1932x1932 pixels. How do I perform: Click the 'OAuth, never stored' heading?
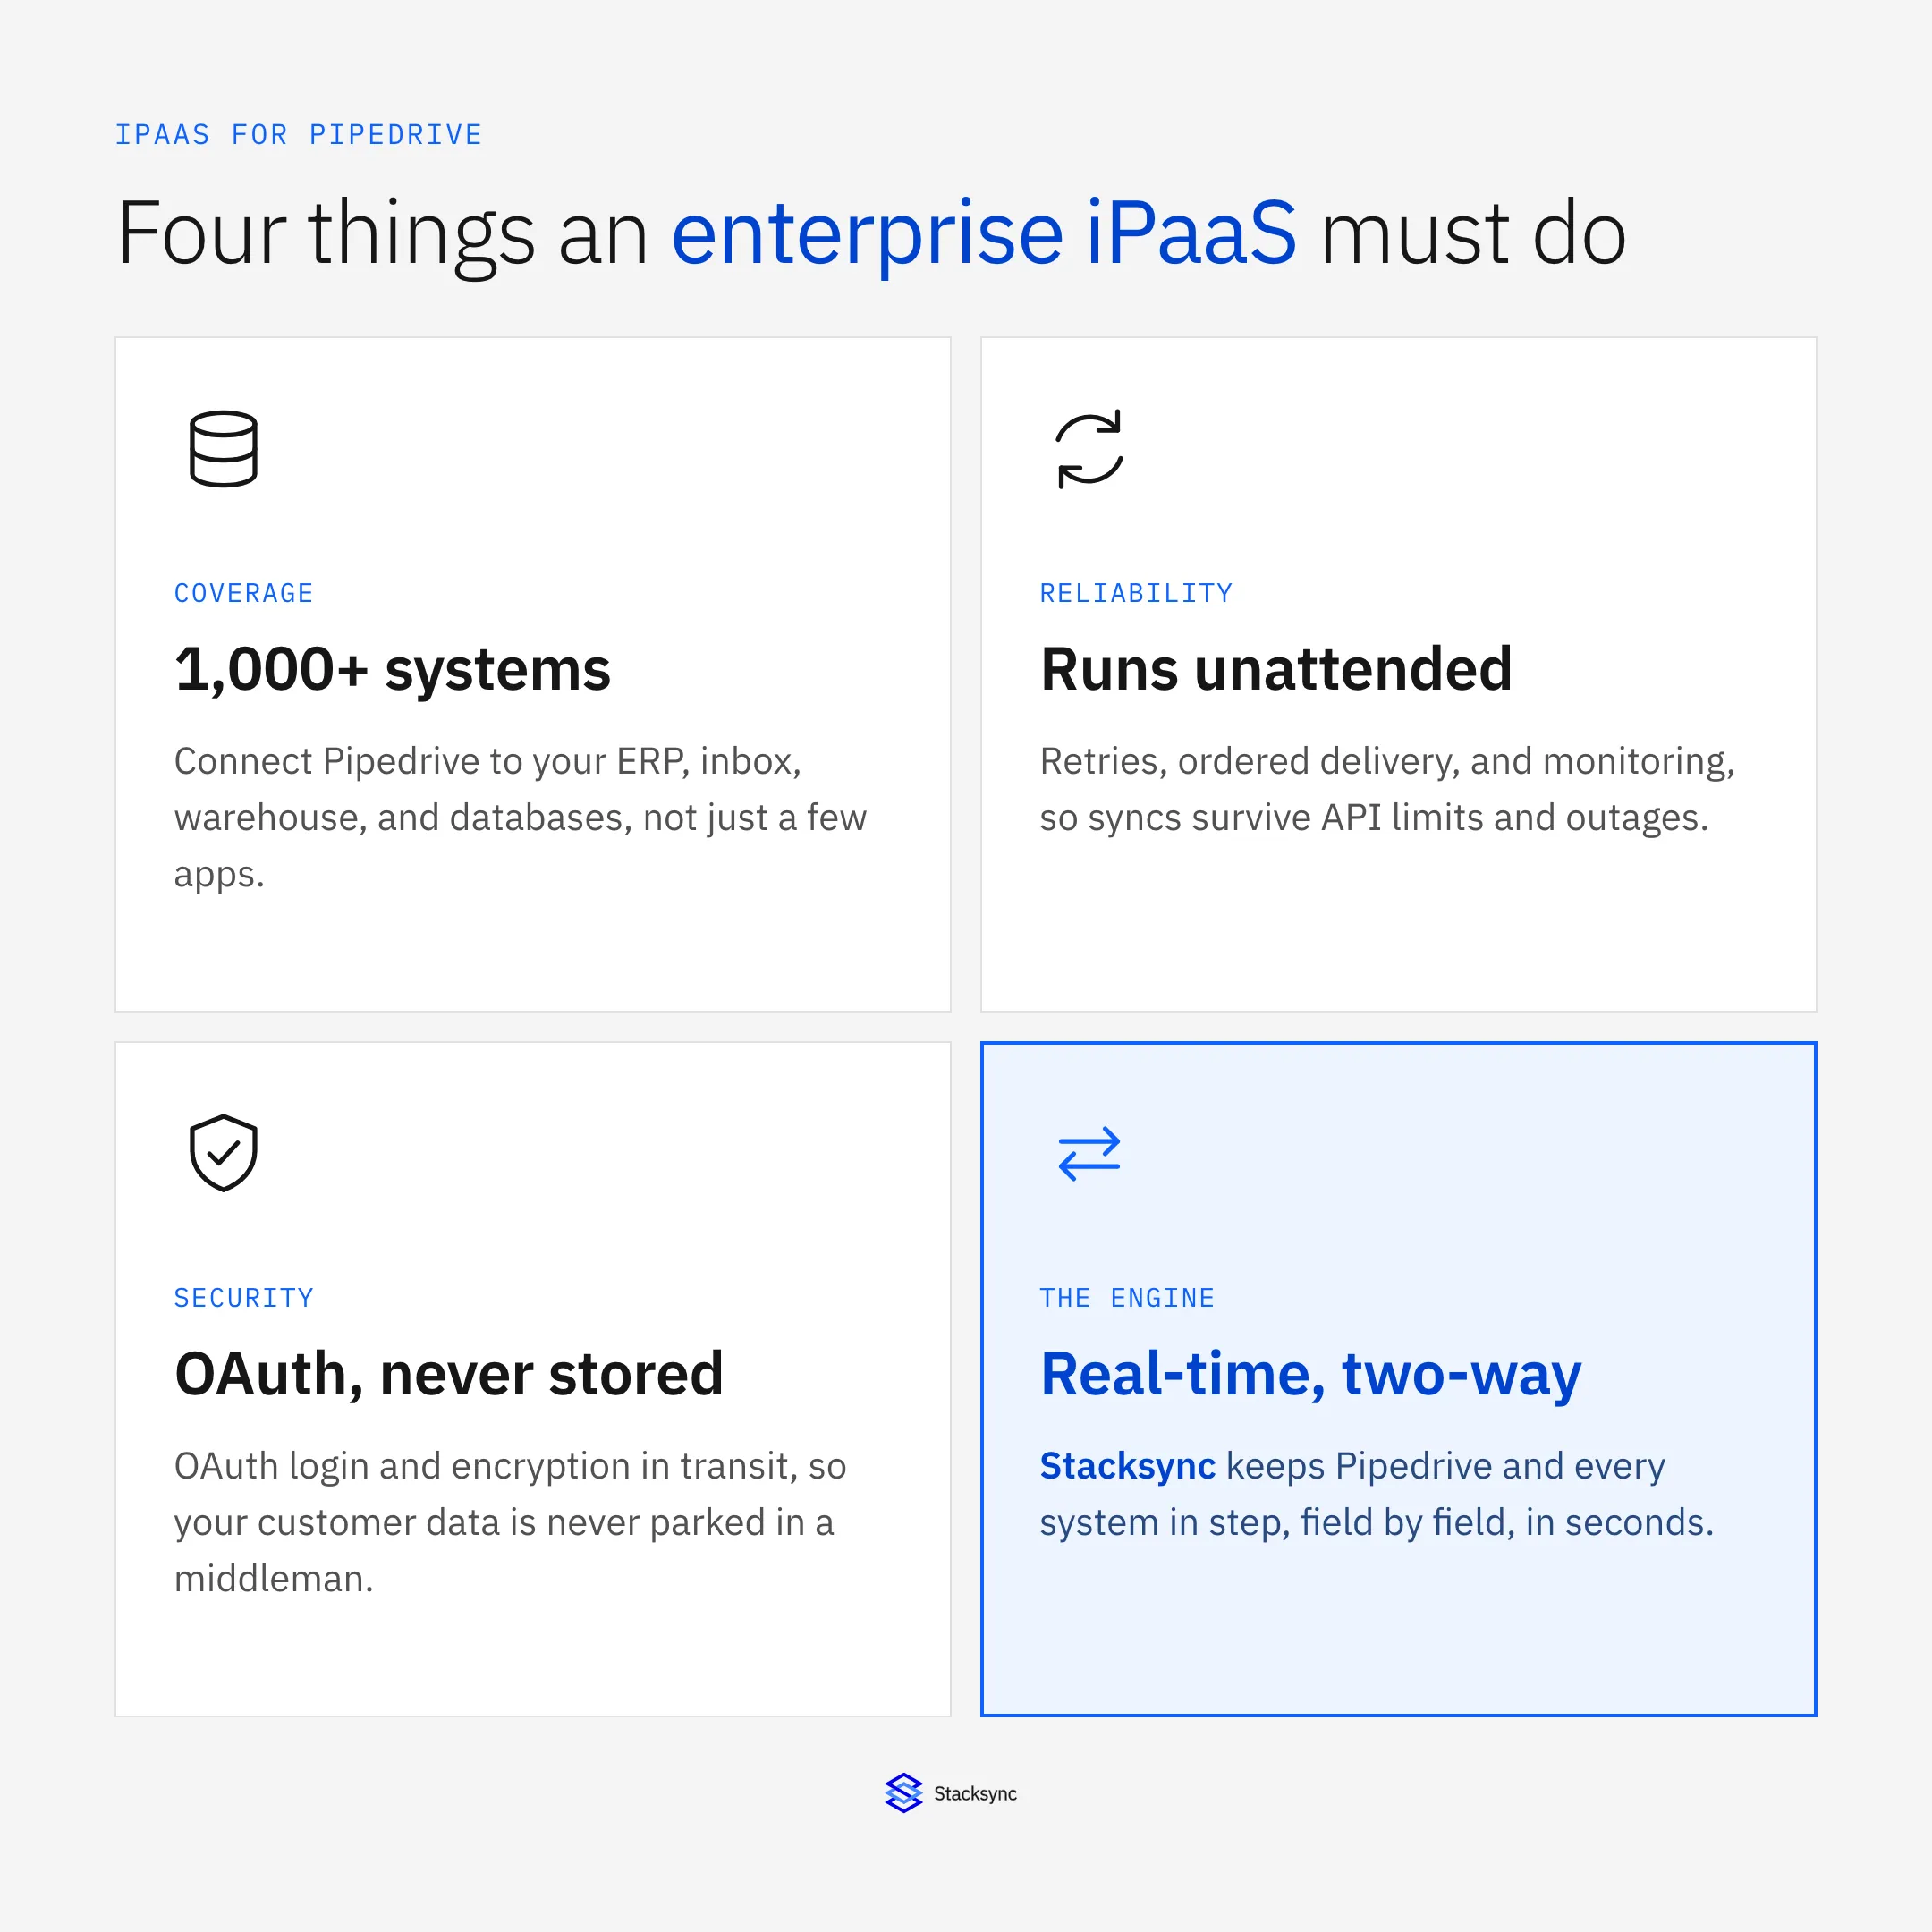[x=448, y=1374]
